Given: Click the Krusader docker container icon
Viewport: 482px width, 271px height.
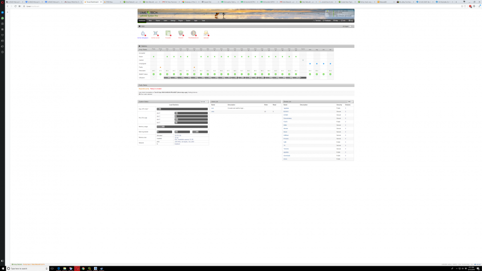Looking at the screenshot, I should [168, 33].
